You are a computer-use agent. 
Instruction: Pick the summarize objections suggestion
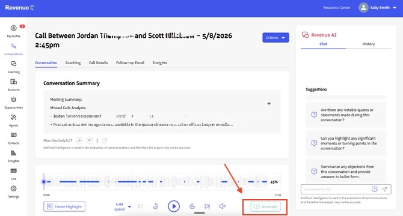[346, 171]
